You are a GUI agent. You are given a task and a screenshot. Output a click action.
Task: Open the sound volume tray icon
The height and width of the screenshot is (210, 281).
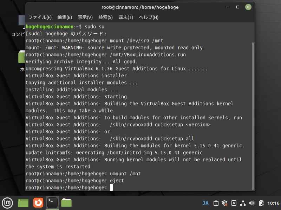point(252,203)
